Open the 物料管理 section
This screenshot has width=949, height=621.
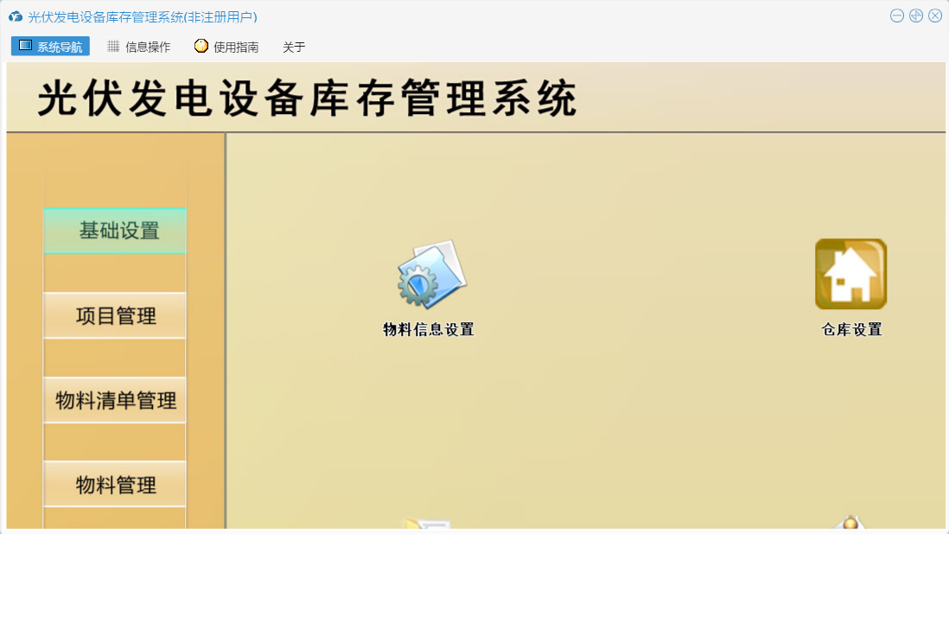(x=115, y=485)
